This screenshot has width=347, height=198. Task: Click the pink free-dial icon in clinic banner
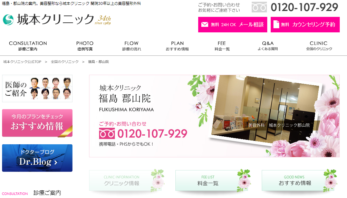pos(107,134)
